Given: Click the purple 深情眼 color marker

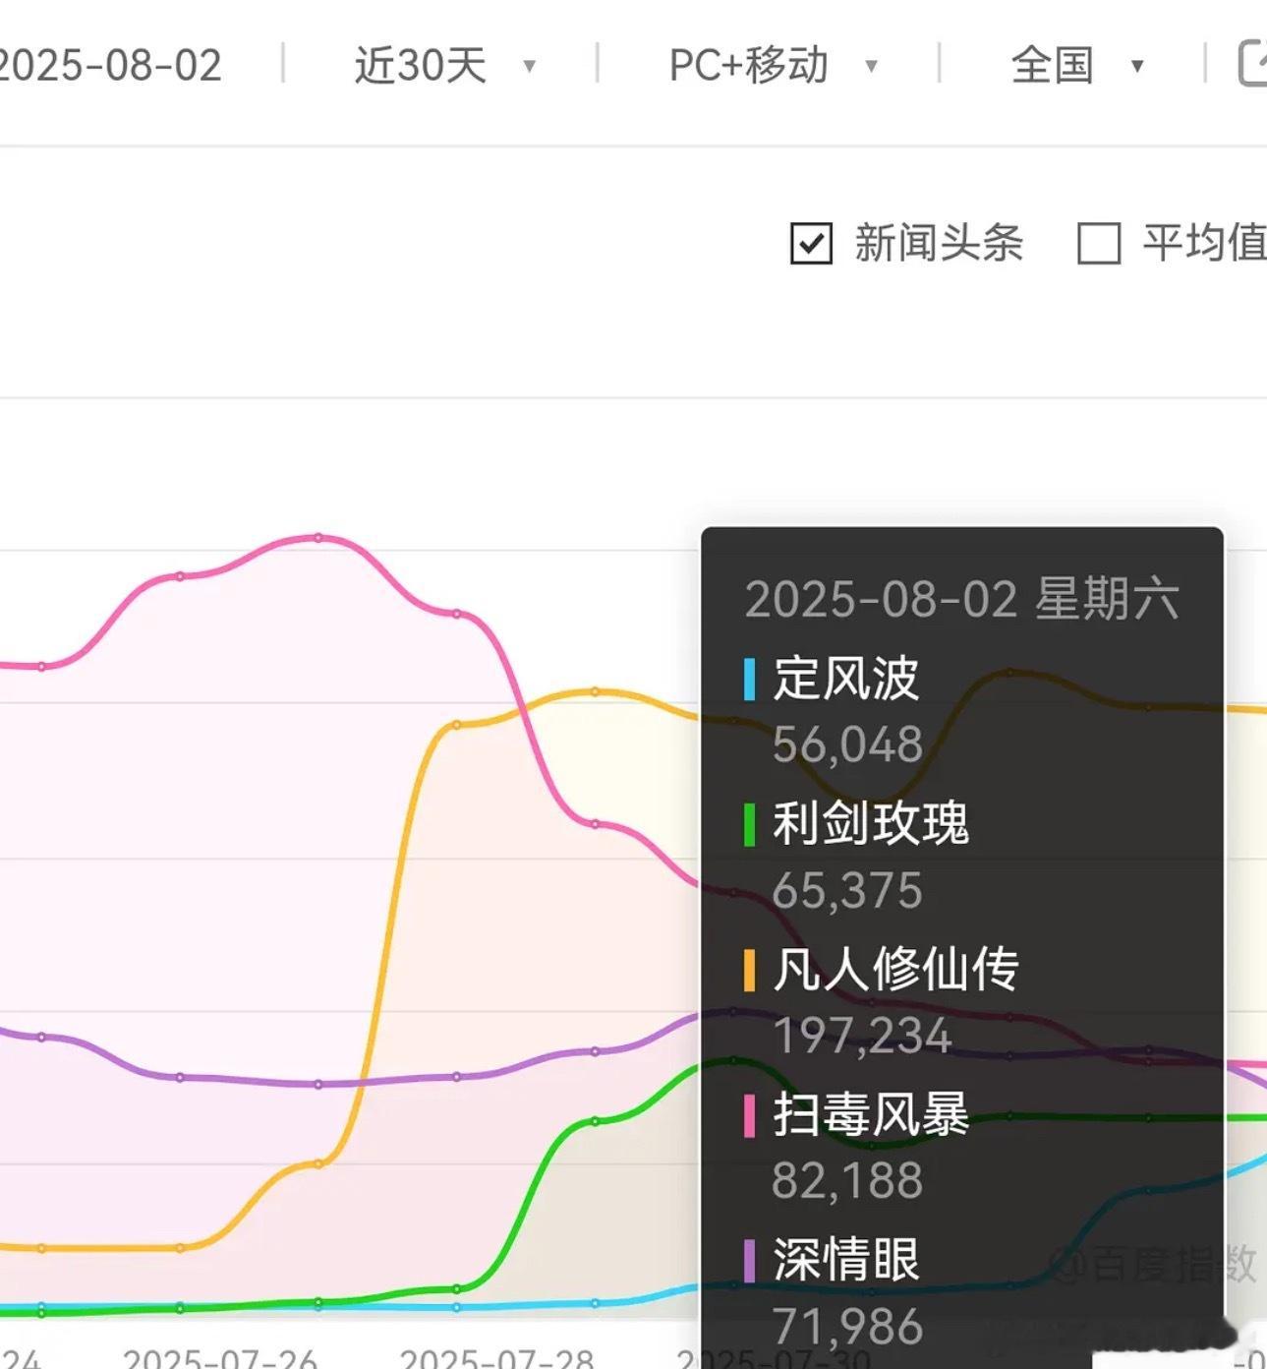Looking at the screenshot, I should pyautogui.click(x=750, y=1261).
